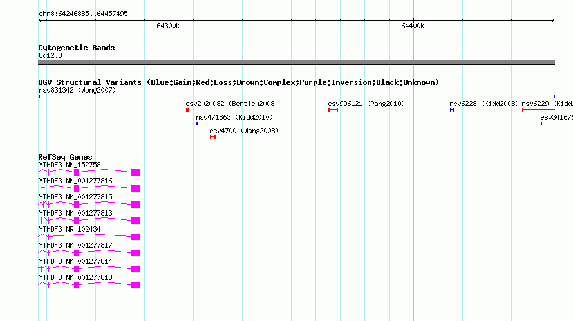Click the 64300k ruler tick label

168,26
